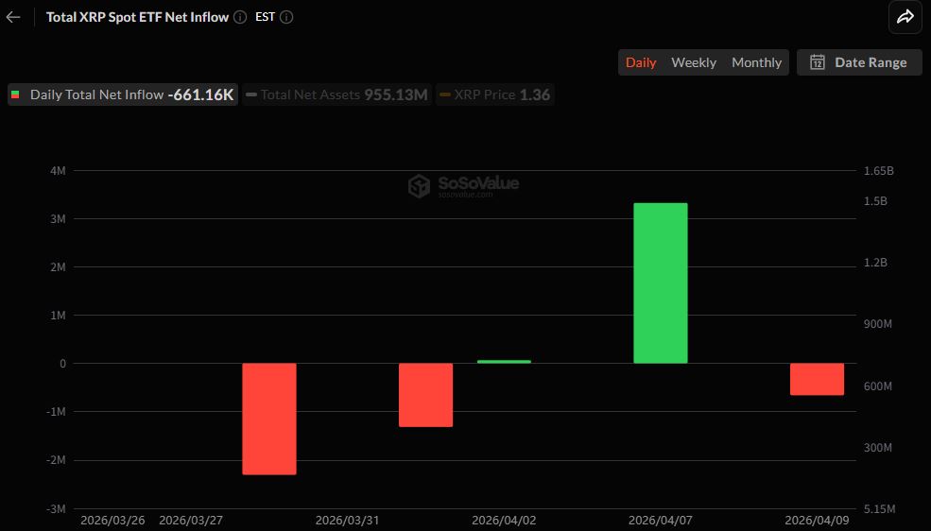Switch to the Weekly view
This screenshot has width=931, height=531.
point(694,62)
